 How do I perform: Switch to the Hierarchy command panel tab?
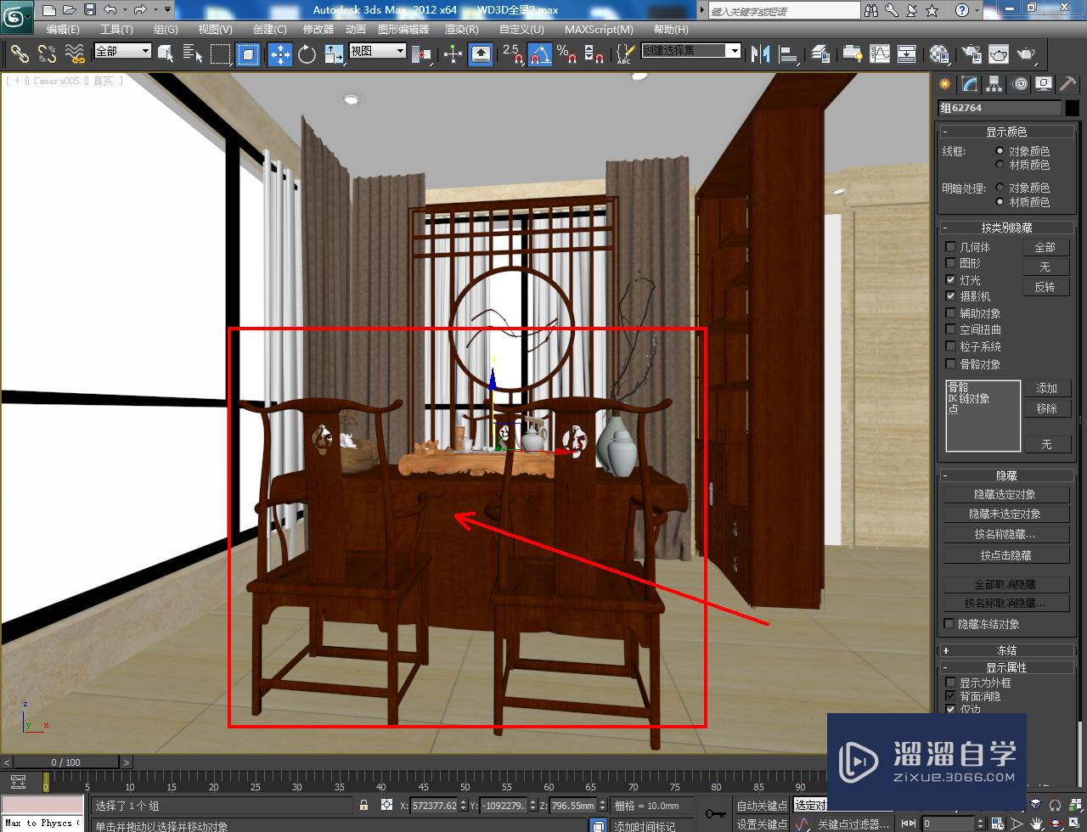click(994, 84)
